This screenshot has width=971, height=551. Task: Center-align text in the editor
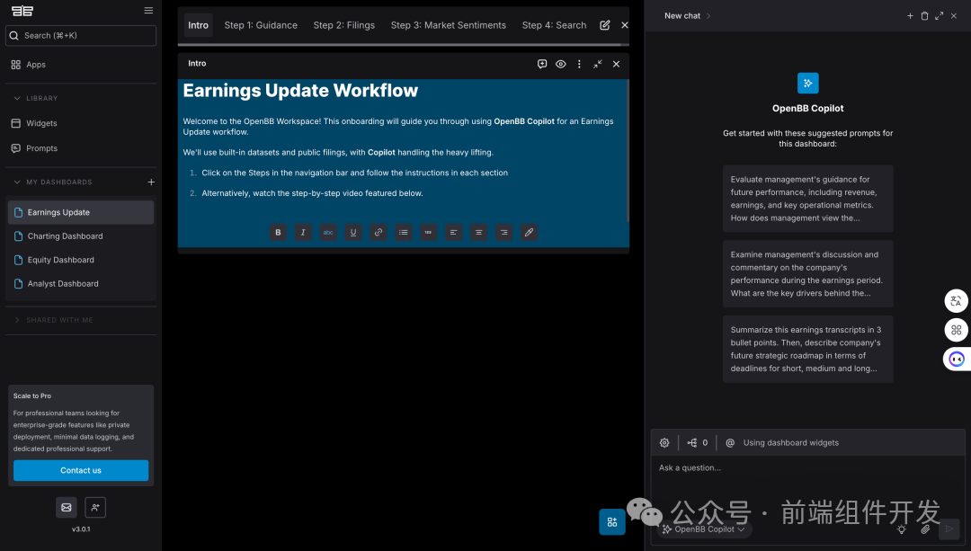pyautogui.click(x=478, y=232)
